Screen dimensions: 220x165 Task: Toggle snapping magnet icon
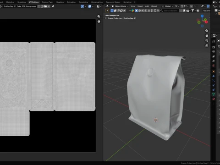pyautogui.click(x=182, y=6)
